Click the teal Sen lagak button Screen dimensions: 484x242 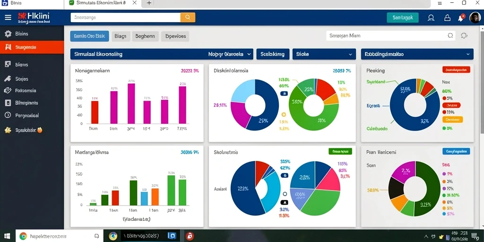pos(403,17)
